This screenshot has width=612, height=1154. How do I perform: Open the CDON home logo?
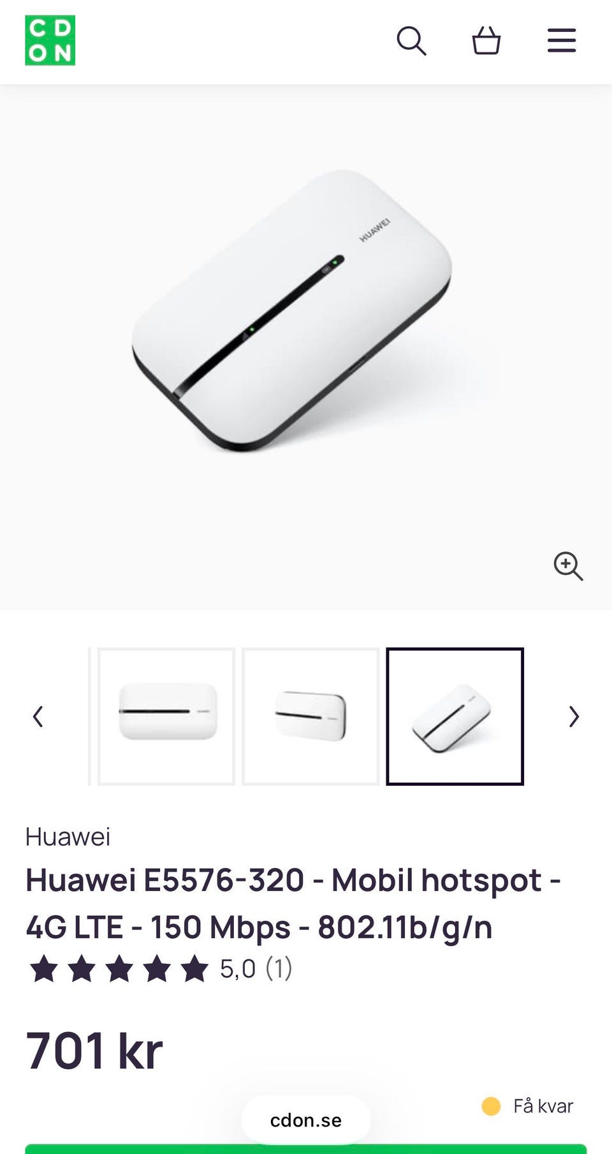coord(50,40)
